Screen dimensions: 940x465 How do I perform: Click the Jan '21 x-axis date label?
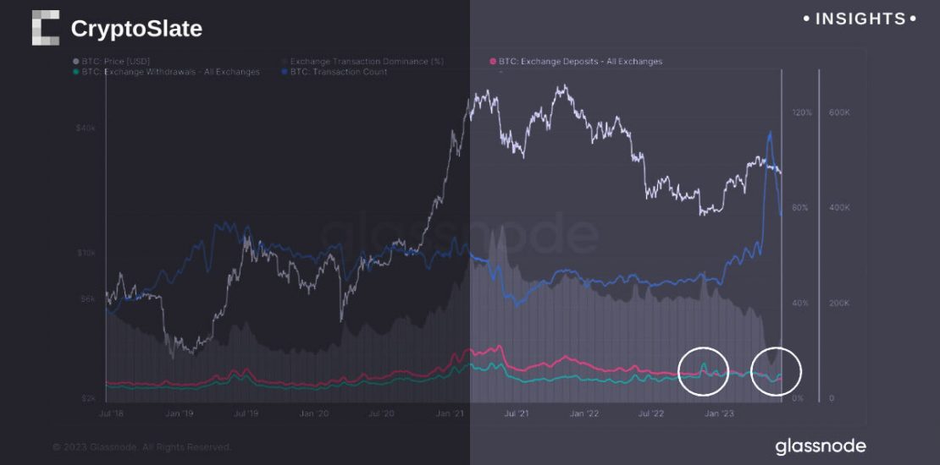pos(450,413)
